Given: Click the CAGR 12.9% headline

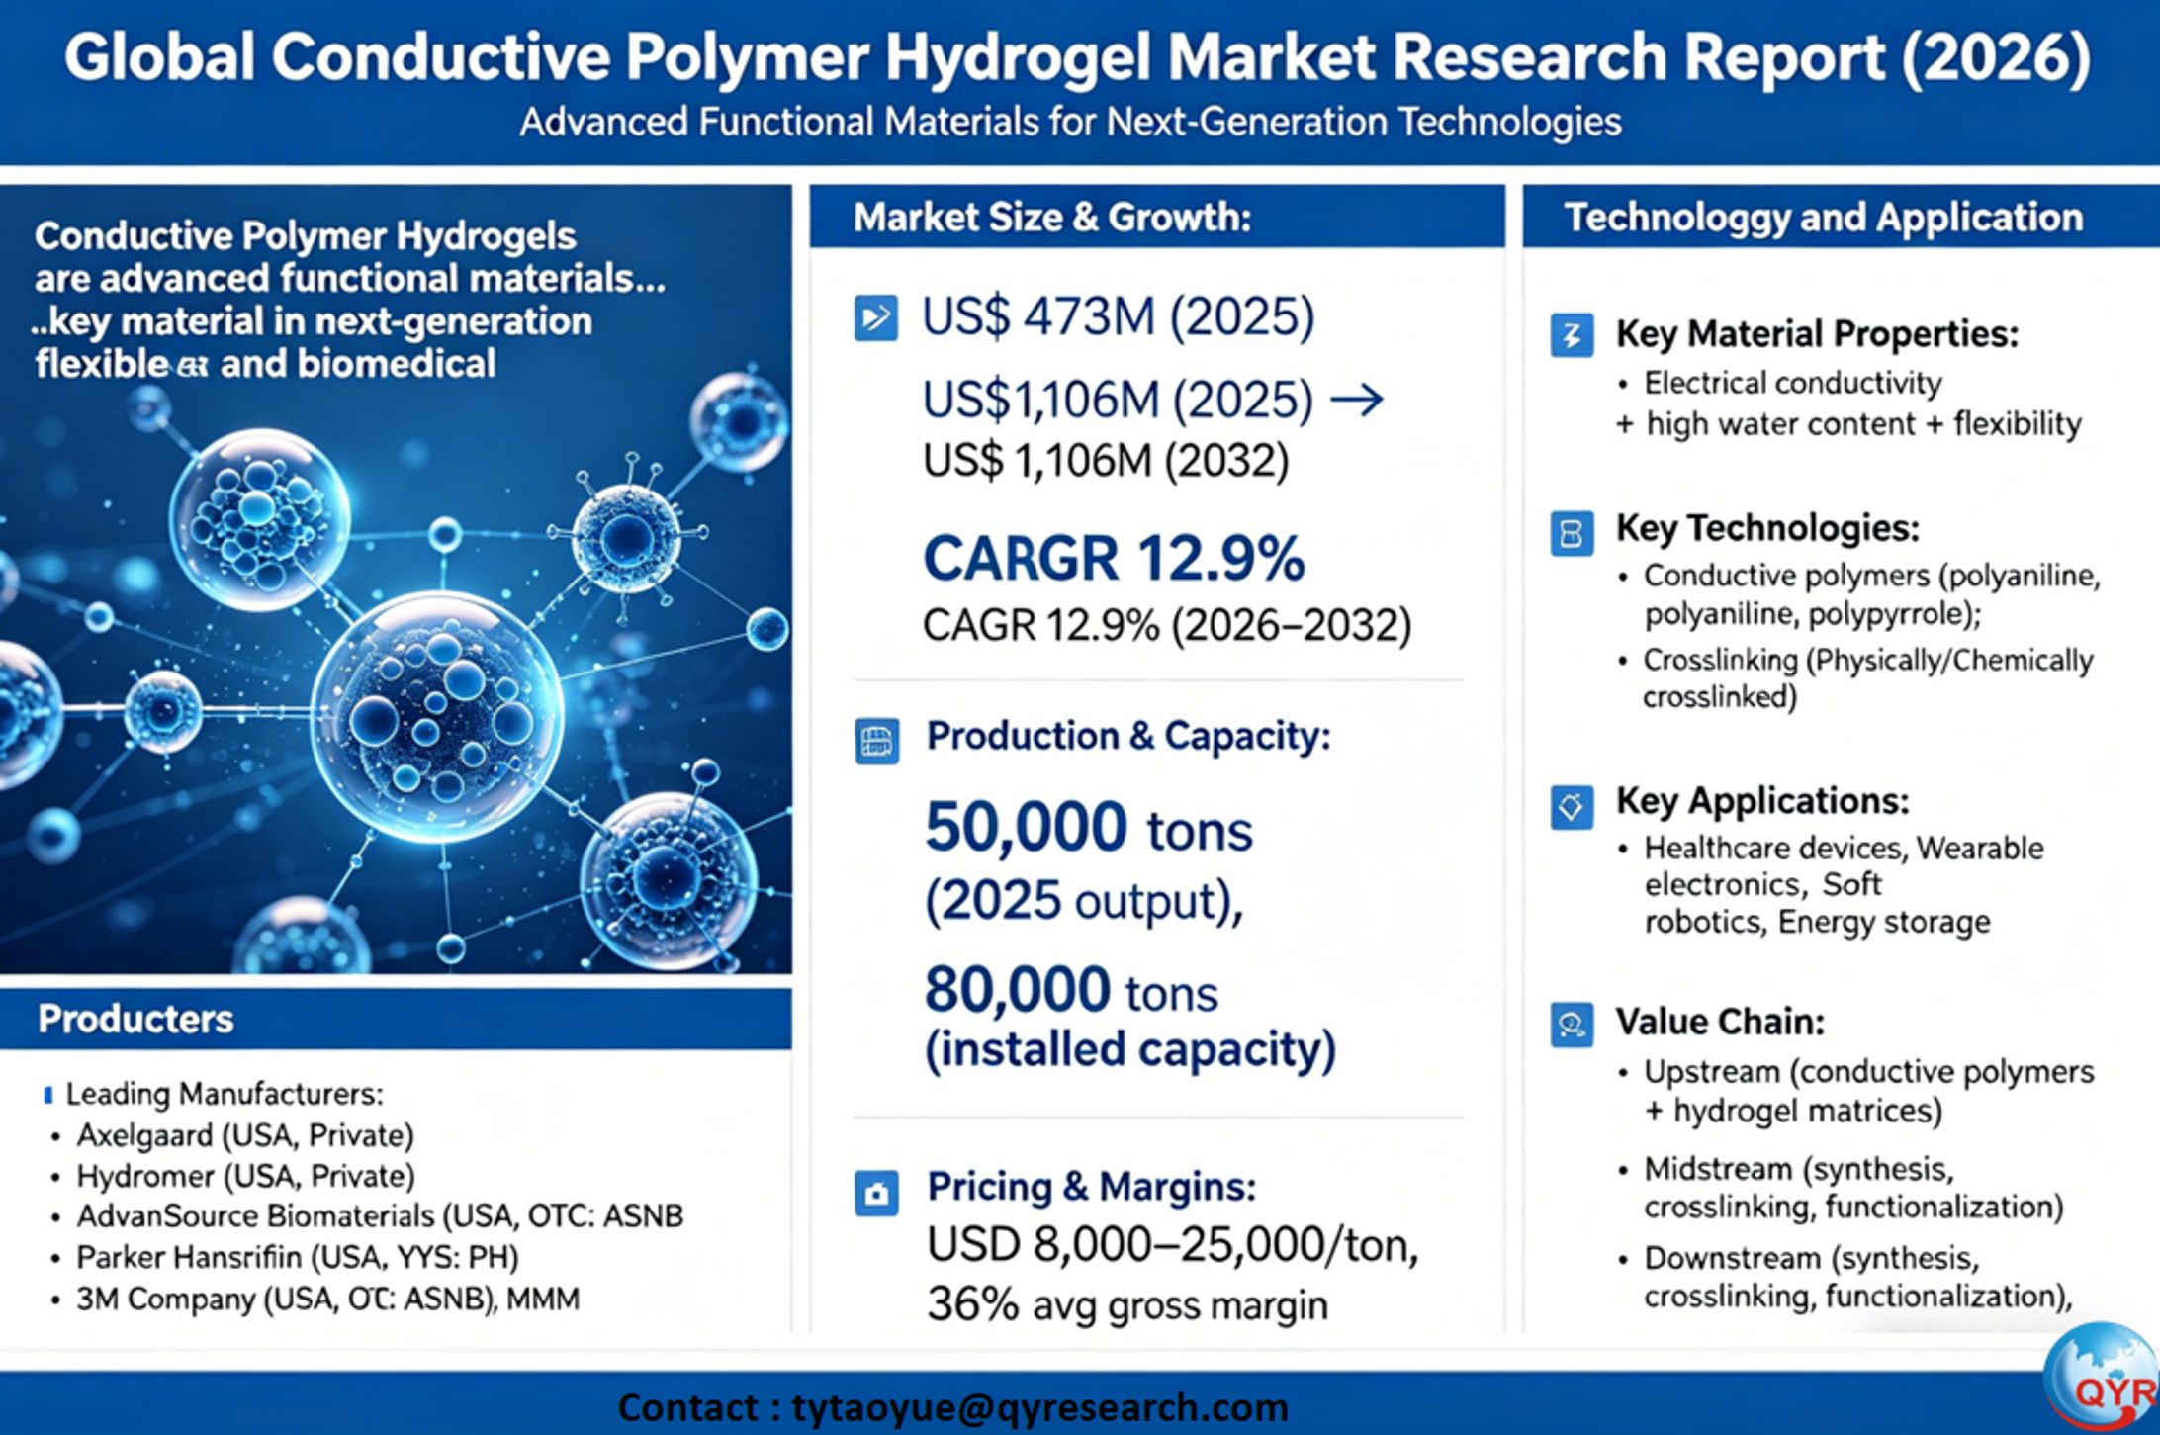Looking at the screenshot, I should [1113, 558].
